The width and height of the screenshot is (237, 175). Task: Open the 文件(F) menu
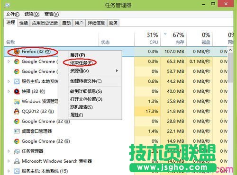(x=13, y=14)
